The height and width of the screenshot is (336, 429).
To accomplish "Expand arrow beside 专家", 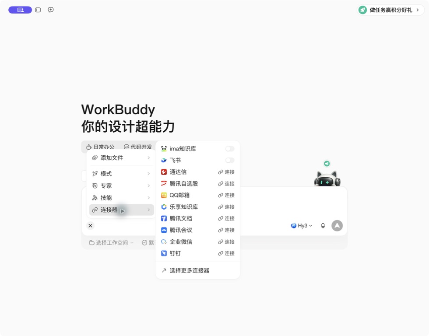I will (x=148, y=185).
